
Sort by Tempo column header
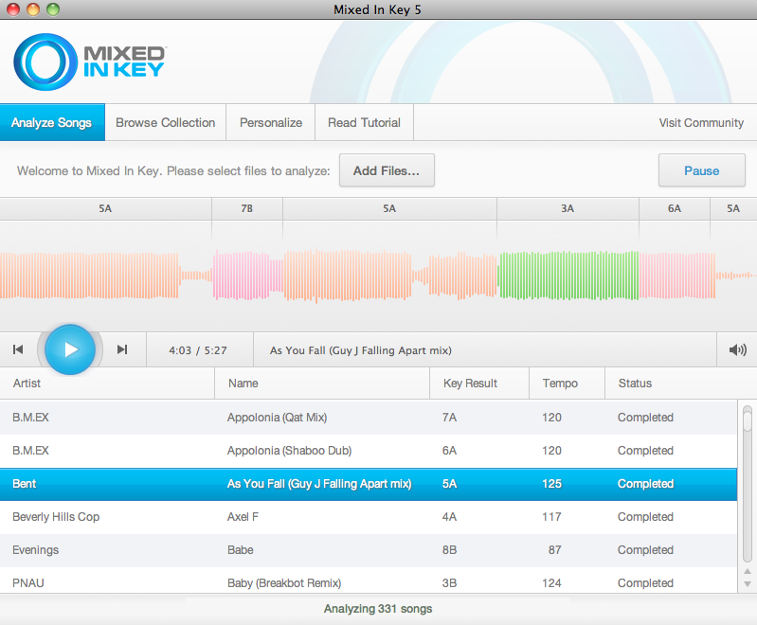567,384
